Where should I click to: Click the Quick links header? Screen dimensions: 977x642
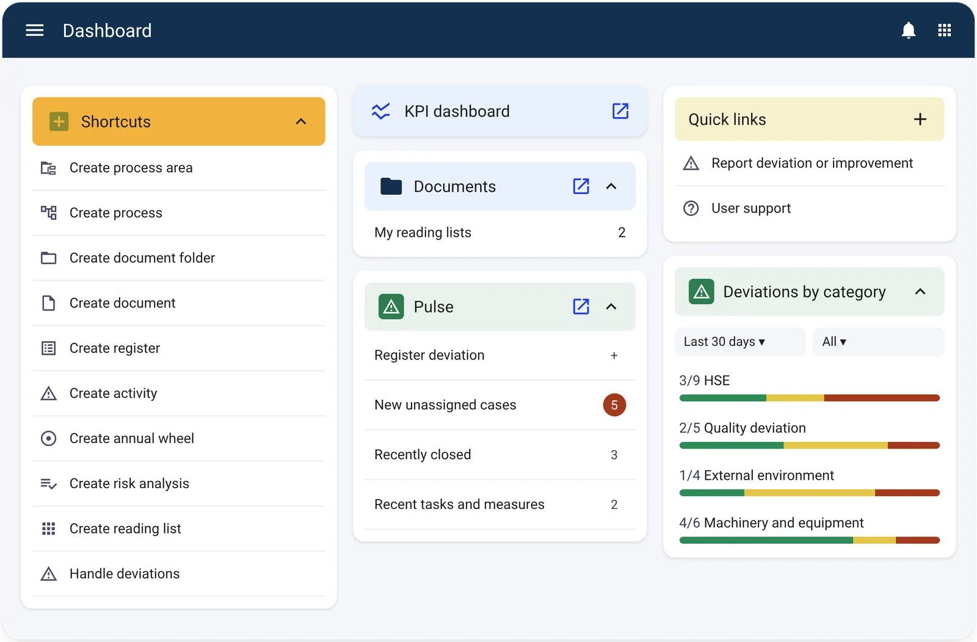click(x=810, y=120)
